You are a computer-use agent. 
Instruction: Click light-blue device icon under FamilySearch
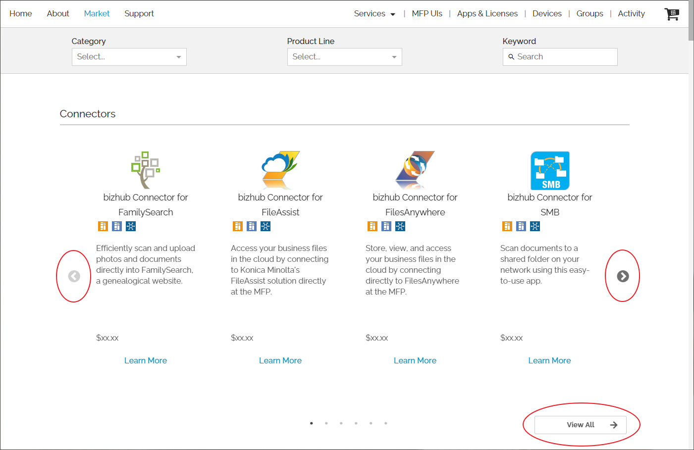click(117, 226)
